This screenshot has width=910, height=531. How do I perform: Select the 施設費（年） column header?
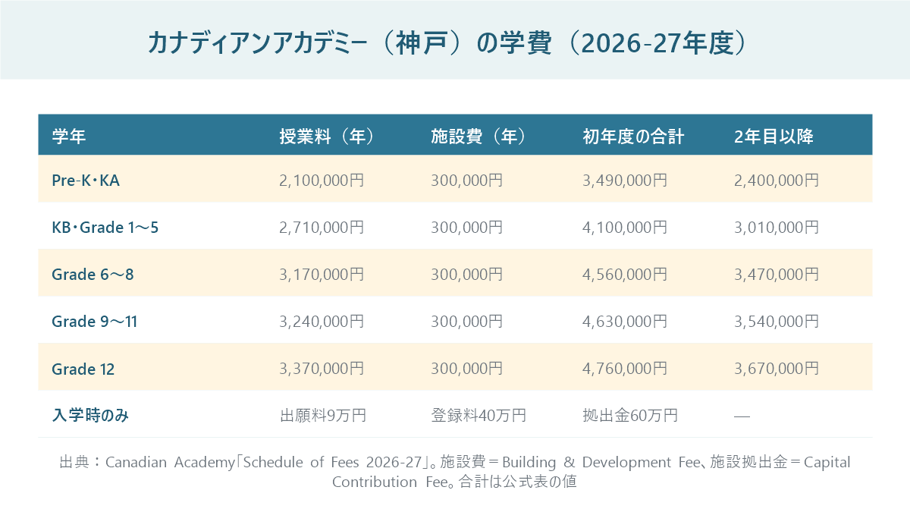[479, 137]
